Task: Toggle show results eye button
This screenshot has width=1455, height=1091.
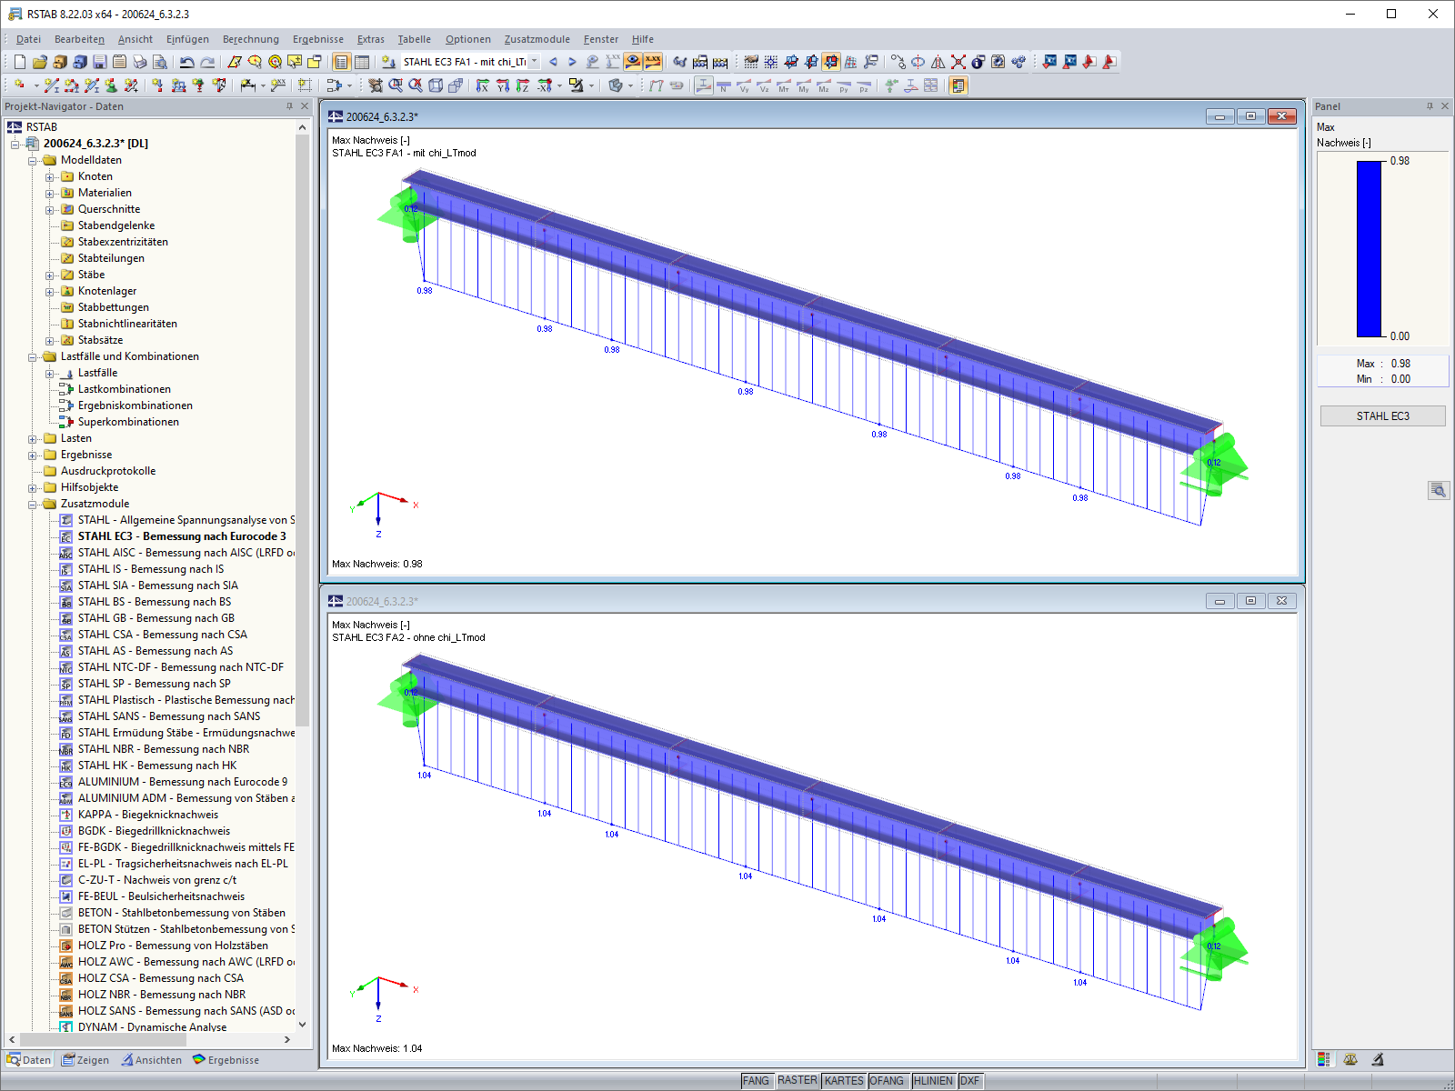Action: coord(633,62)
